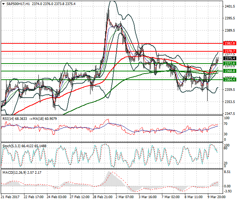
Task: Select the green 2372.6 support price label
Action: pyautogui.click(x=229, y=63)
